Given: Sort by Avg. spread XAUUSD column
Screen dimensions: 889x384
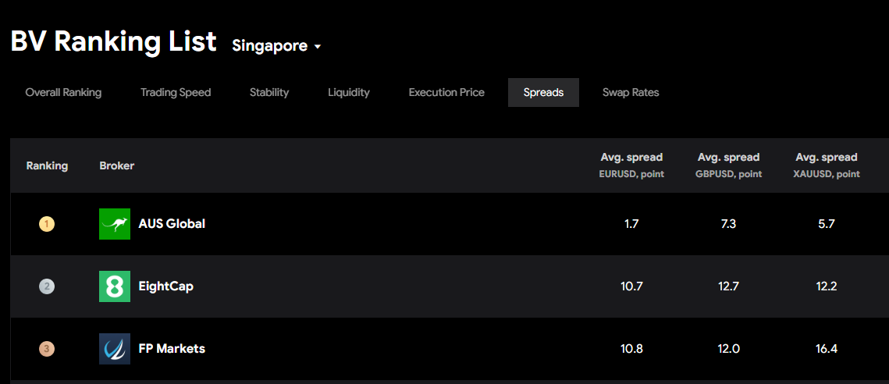Looking at the screenshot, I should (826, 165).
